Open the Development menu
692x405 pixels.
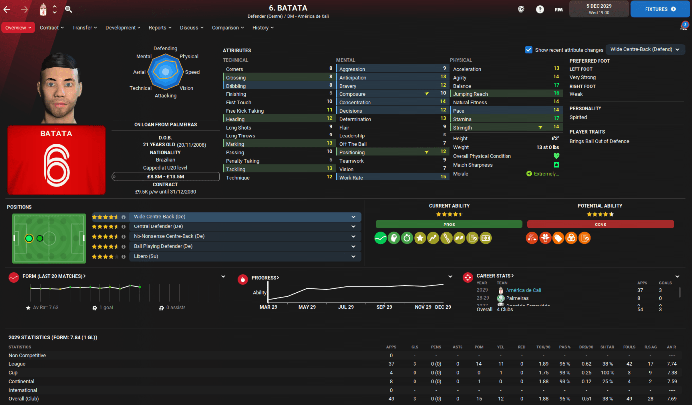123,28
